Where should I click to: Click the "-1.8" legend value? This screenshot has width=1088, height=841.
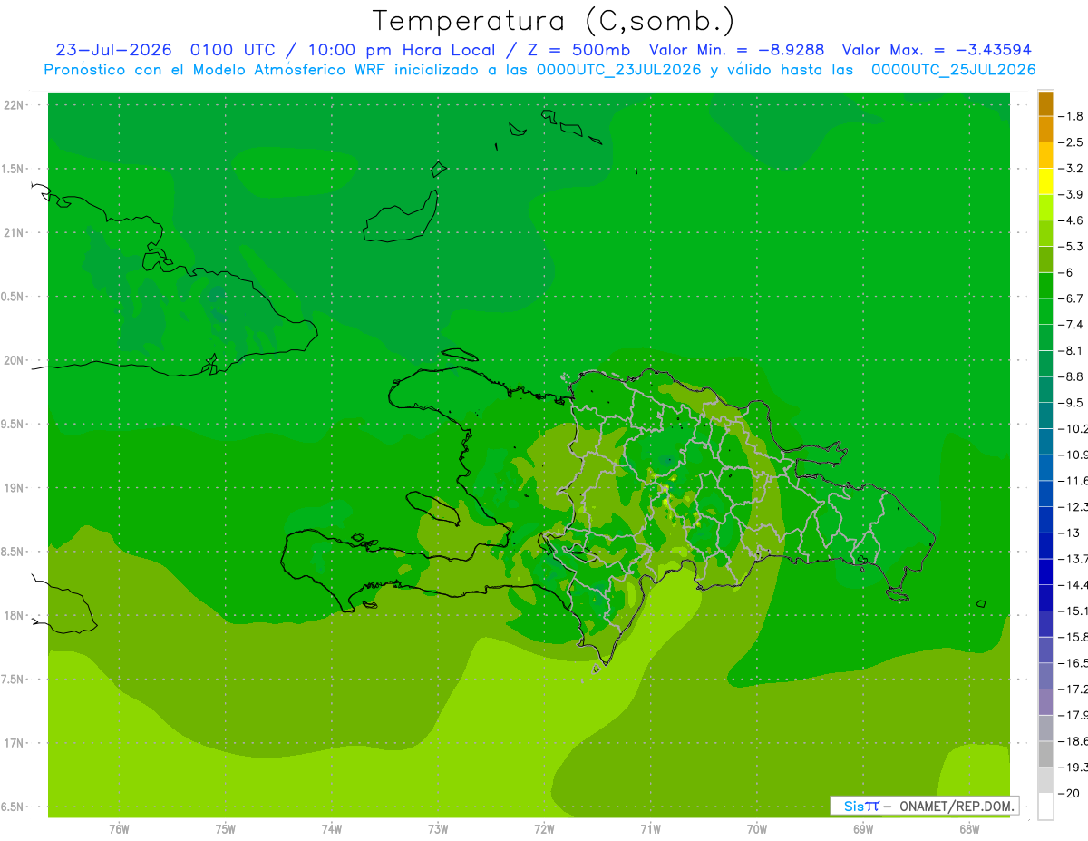[1072, 116]
